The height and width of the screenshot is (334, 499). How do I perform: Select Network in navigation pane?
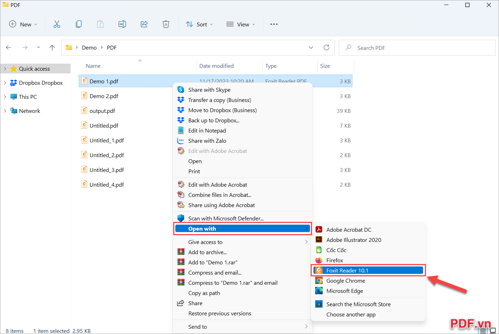coord(30,111)
